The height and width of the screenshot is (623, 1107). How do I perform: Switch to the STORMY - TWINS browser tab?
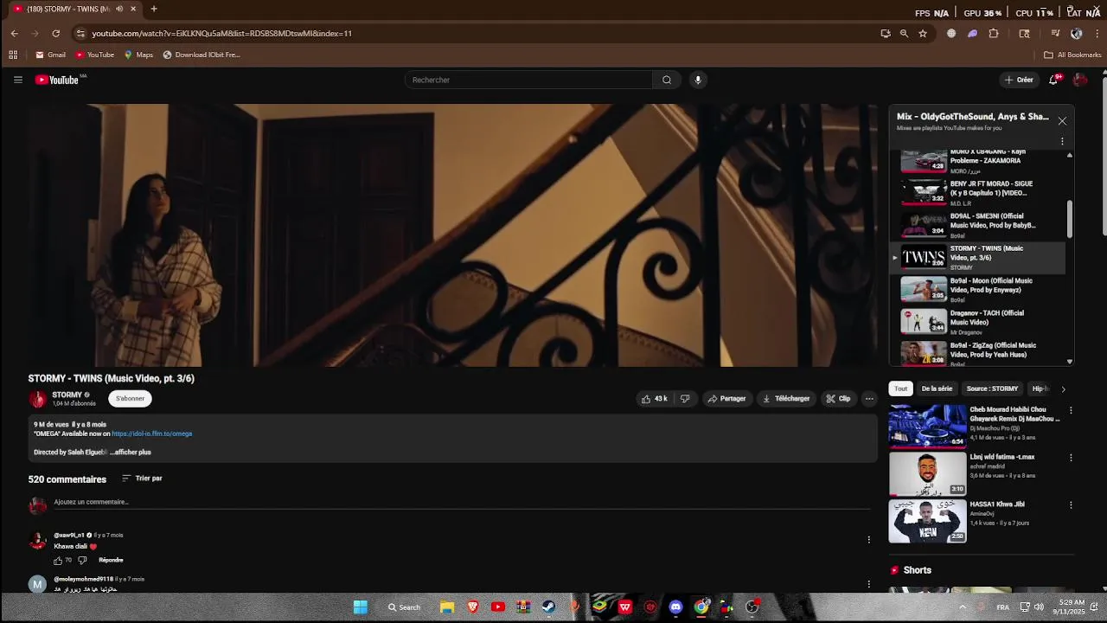[x=73, y=9]
